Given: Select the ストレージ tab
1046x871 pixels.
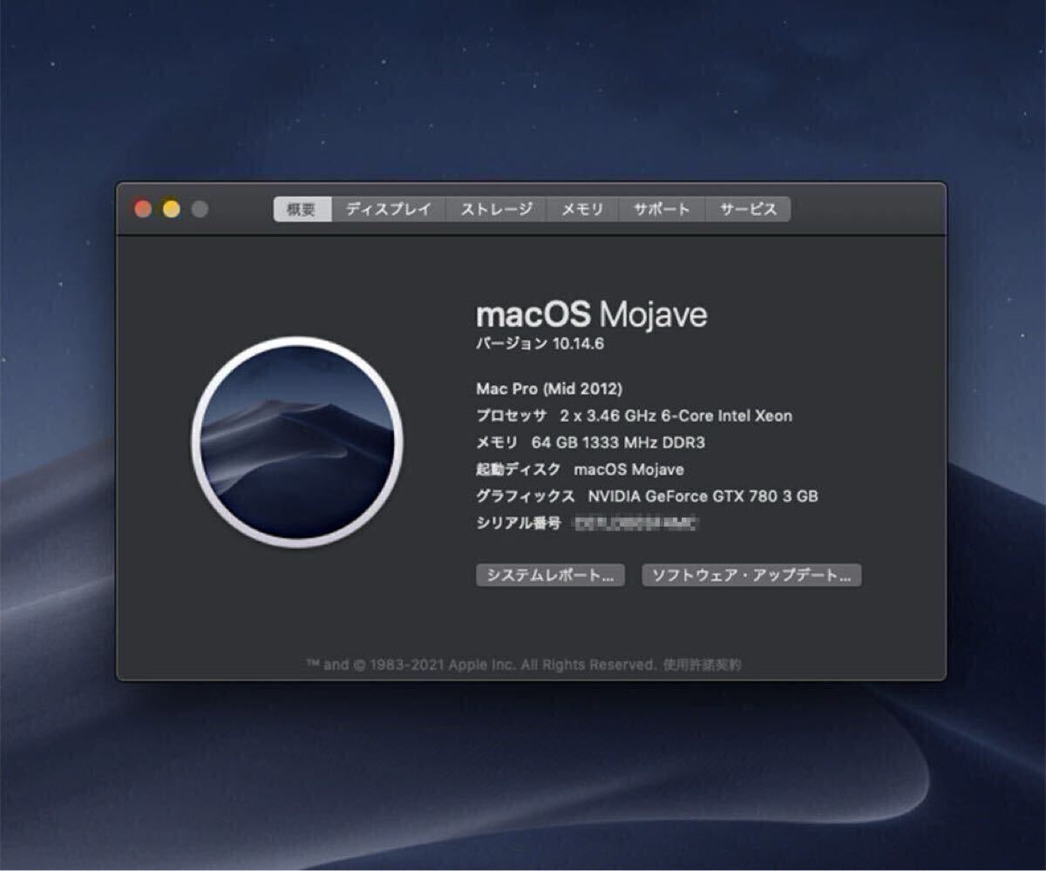Looking at the screenshot, I should click(x=496, y=209).
